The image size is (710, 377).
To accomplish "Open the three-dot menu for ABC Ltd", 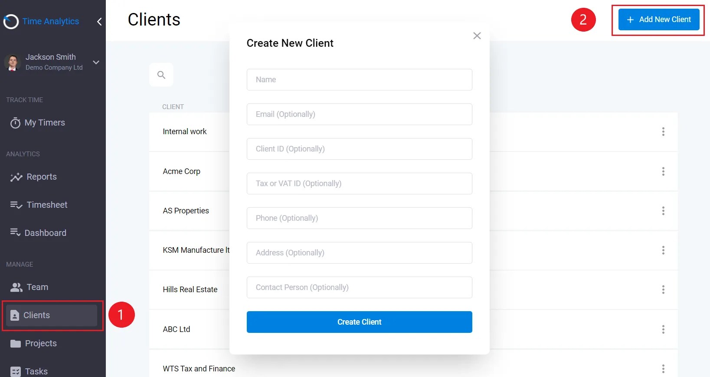I will pyautogui.click(x=663, y=329).
